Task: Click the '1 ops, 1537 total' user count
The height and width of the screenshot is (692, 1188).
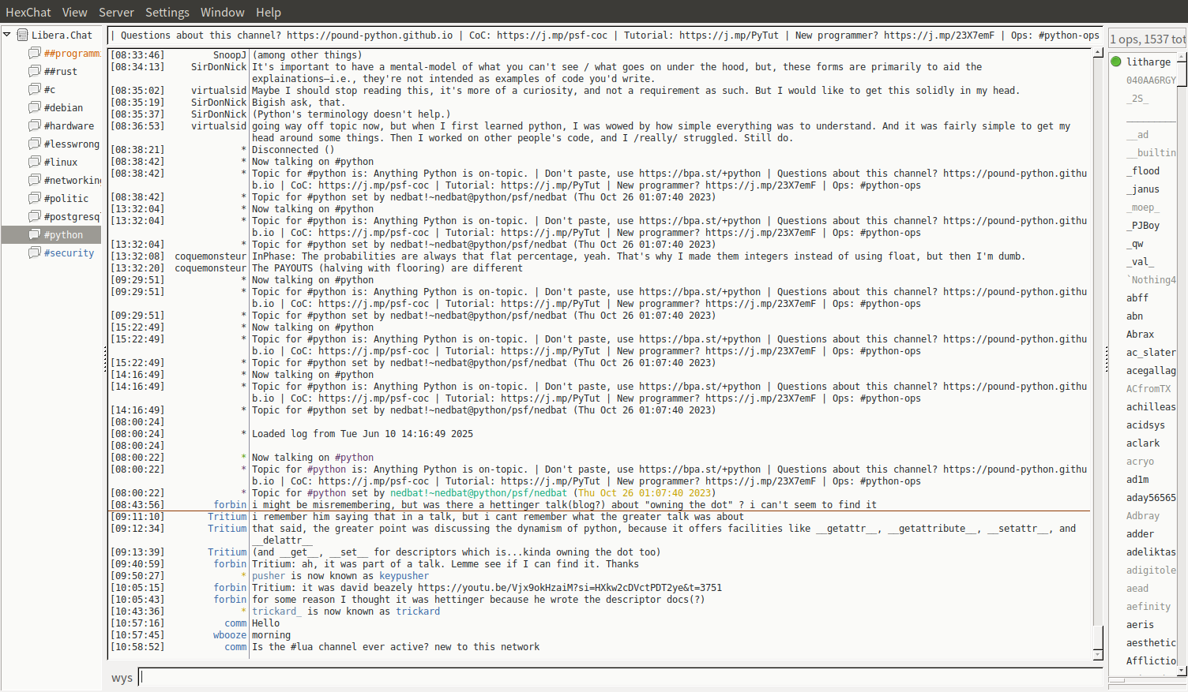Action: pos(1148,39)
